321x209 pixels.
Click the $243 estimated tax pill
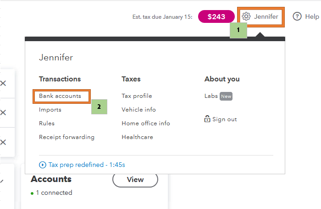click(216, 16)
